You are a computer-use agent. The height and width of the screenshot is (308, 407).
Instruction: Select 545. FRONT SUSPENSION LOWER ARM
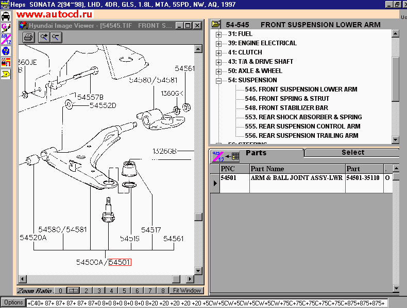tap(301, 89)
